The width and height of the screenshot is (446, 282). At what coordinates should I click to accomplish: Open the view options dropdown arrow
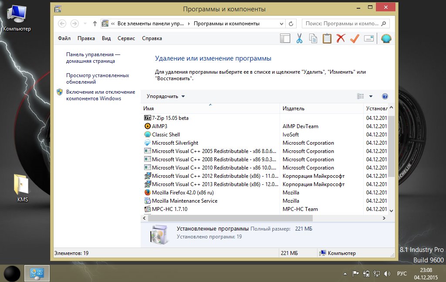coord(371,96)
